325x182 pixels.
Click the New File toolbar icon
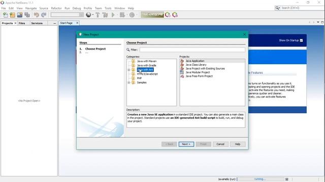click(x=6, y=15)
